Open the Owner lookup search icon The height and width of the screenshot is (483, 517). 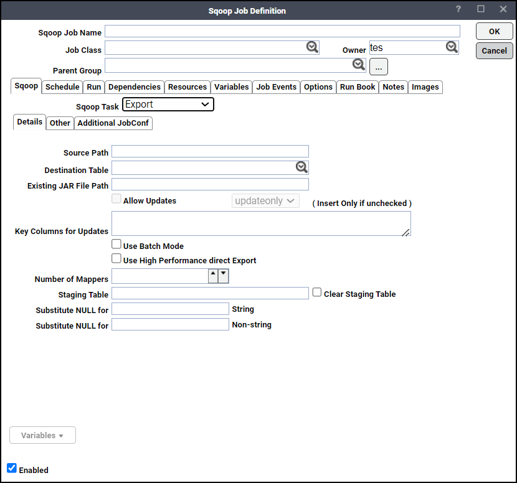tap(452, 47)
